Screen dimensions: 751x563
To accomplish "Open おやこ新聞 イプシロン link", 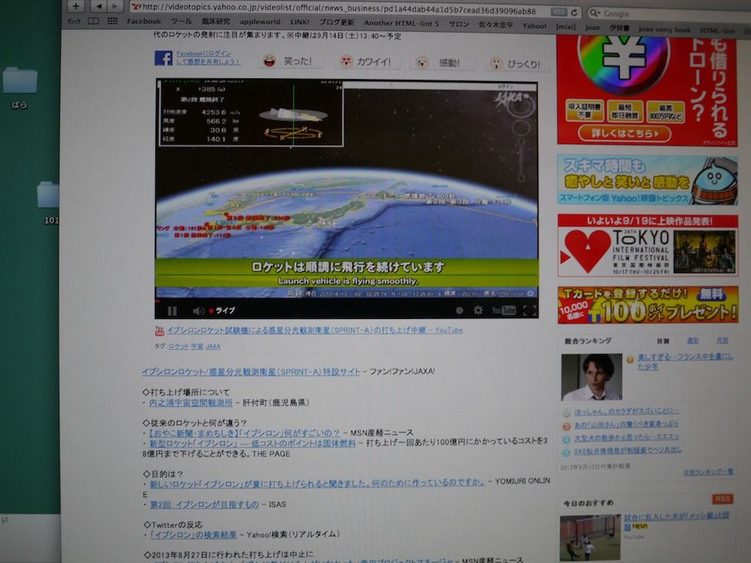I will [244, 433].
